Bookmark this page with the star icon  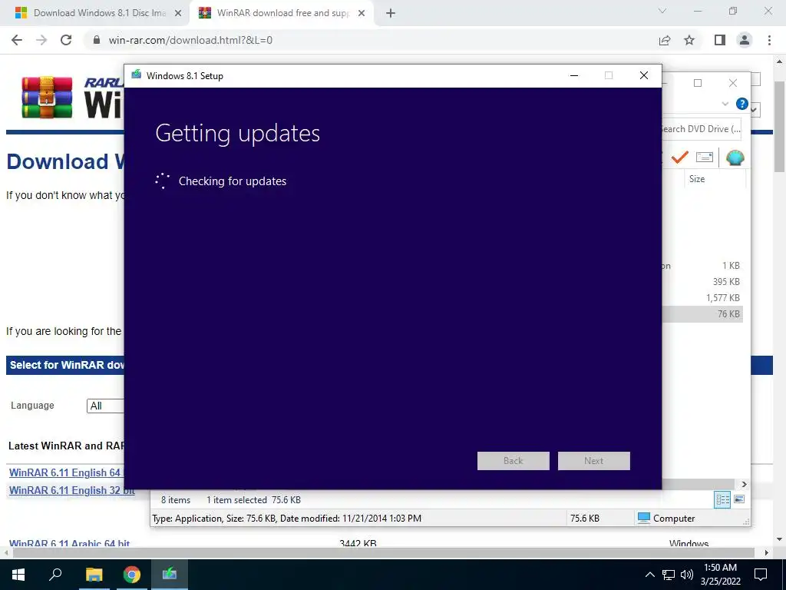tap(689, 40)
